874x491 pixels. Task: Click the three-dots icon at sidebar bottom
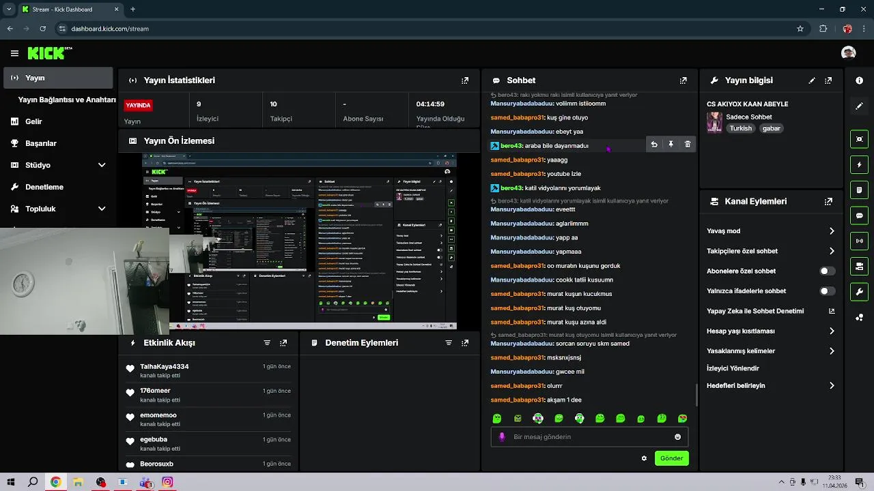(x=859, y=317)
